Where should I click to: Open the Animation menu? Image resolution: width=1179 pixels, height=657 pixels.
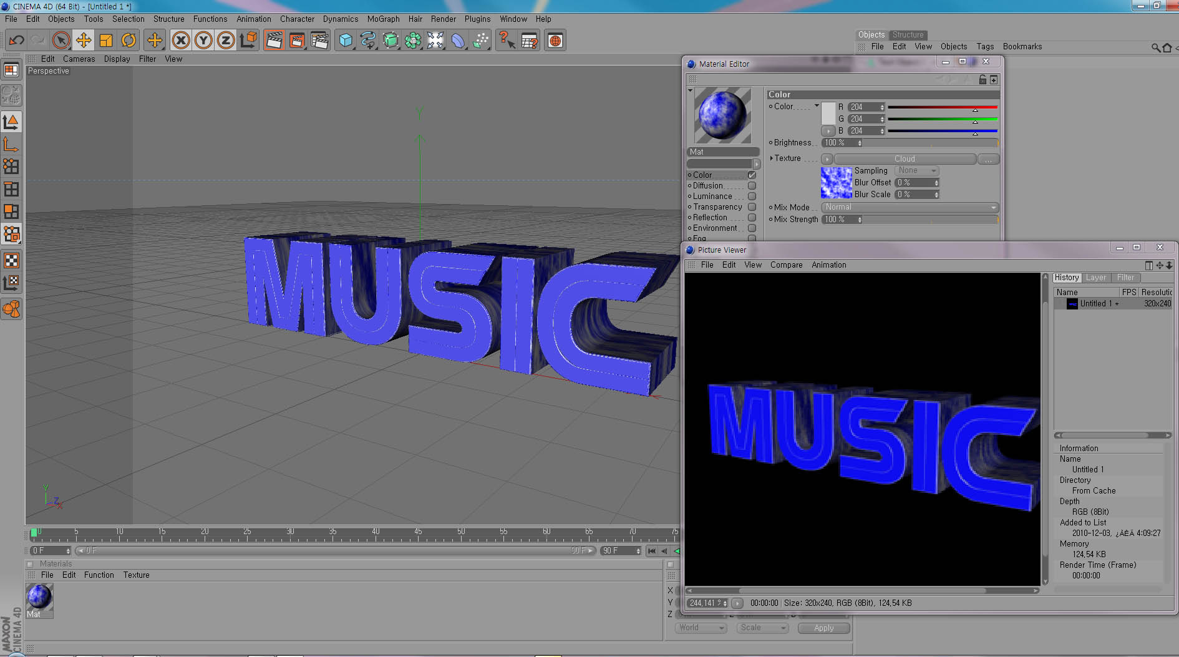coord(253,19)
